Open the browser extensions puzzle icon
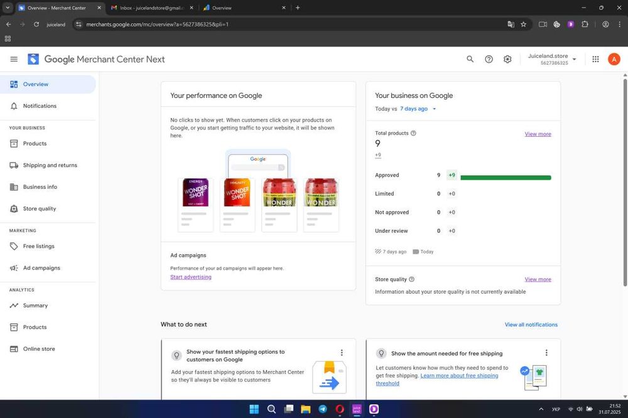The width and height of the screenshot is (628, 418). 585,24
